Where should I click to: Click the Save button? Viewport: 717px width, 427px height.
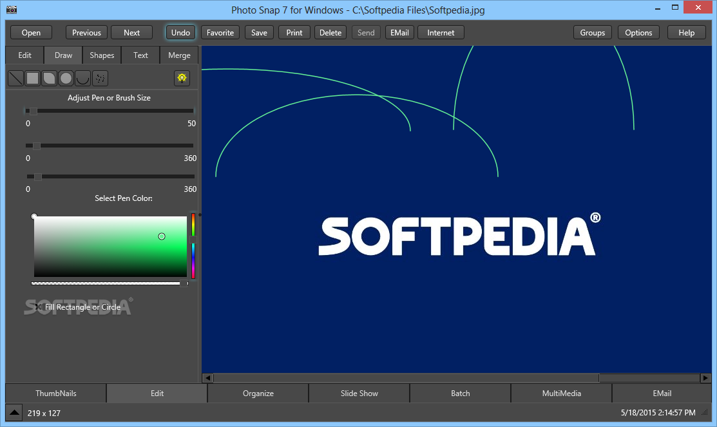[259, 32]
